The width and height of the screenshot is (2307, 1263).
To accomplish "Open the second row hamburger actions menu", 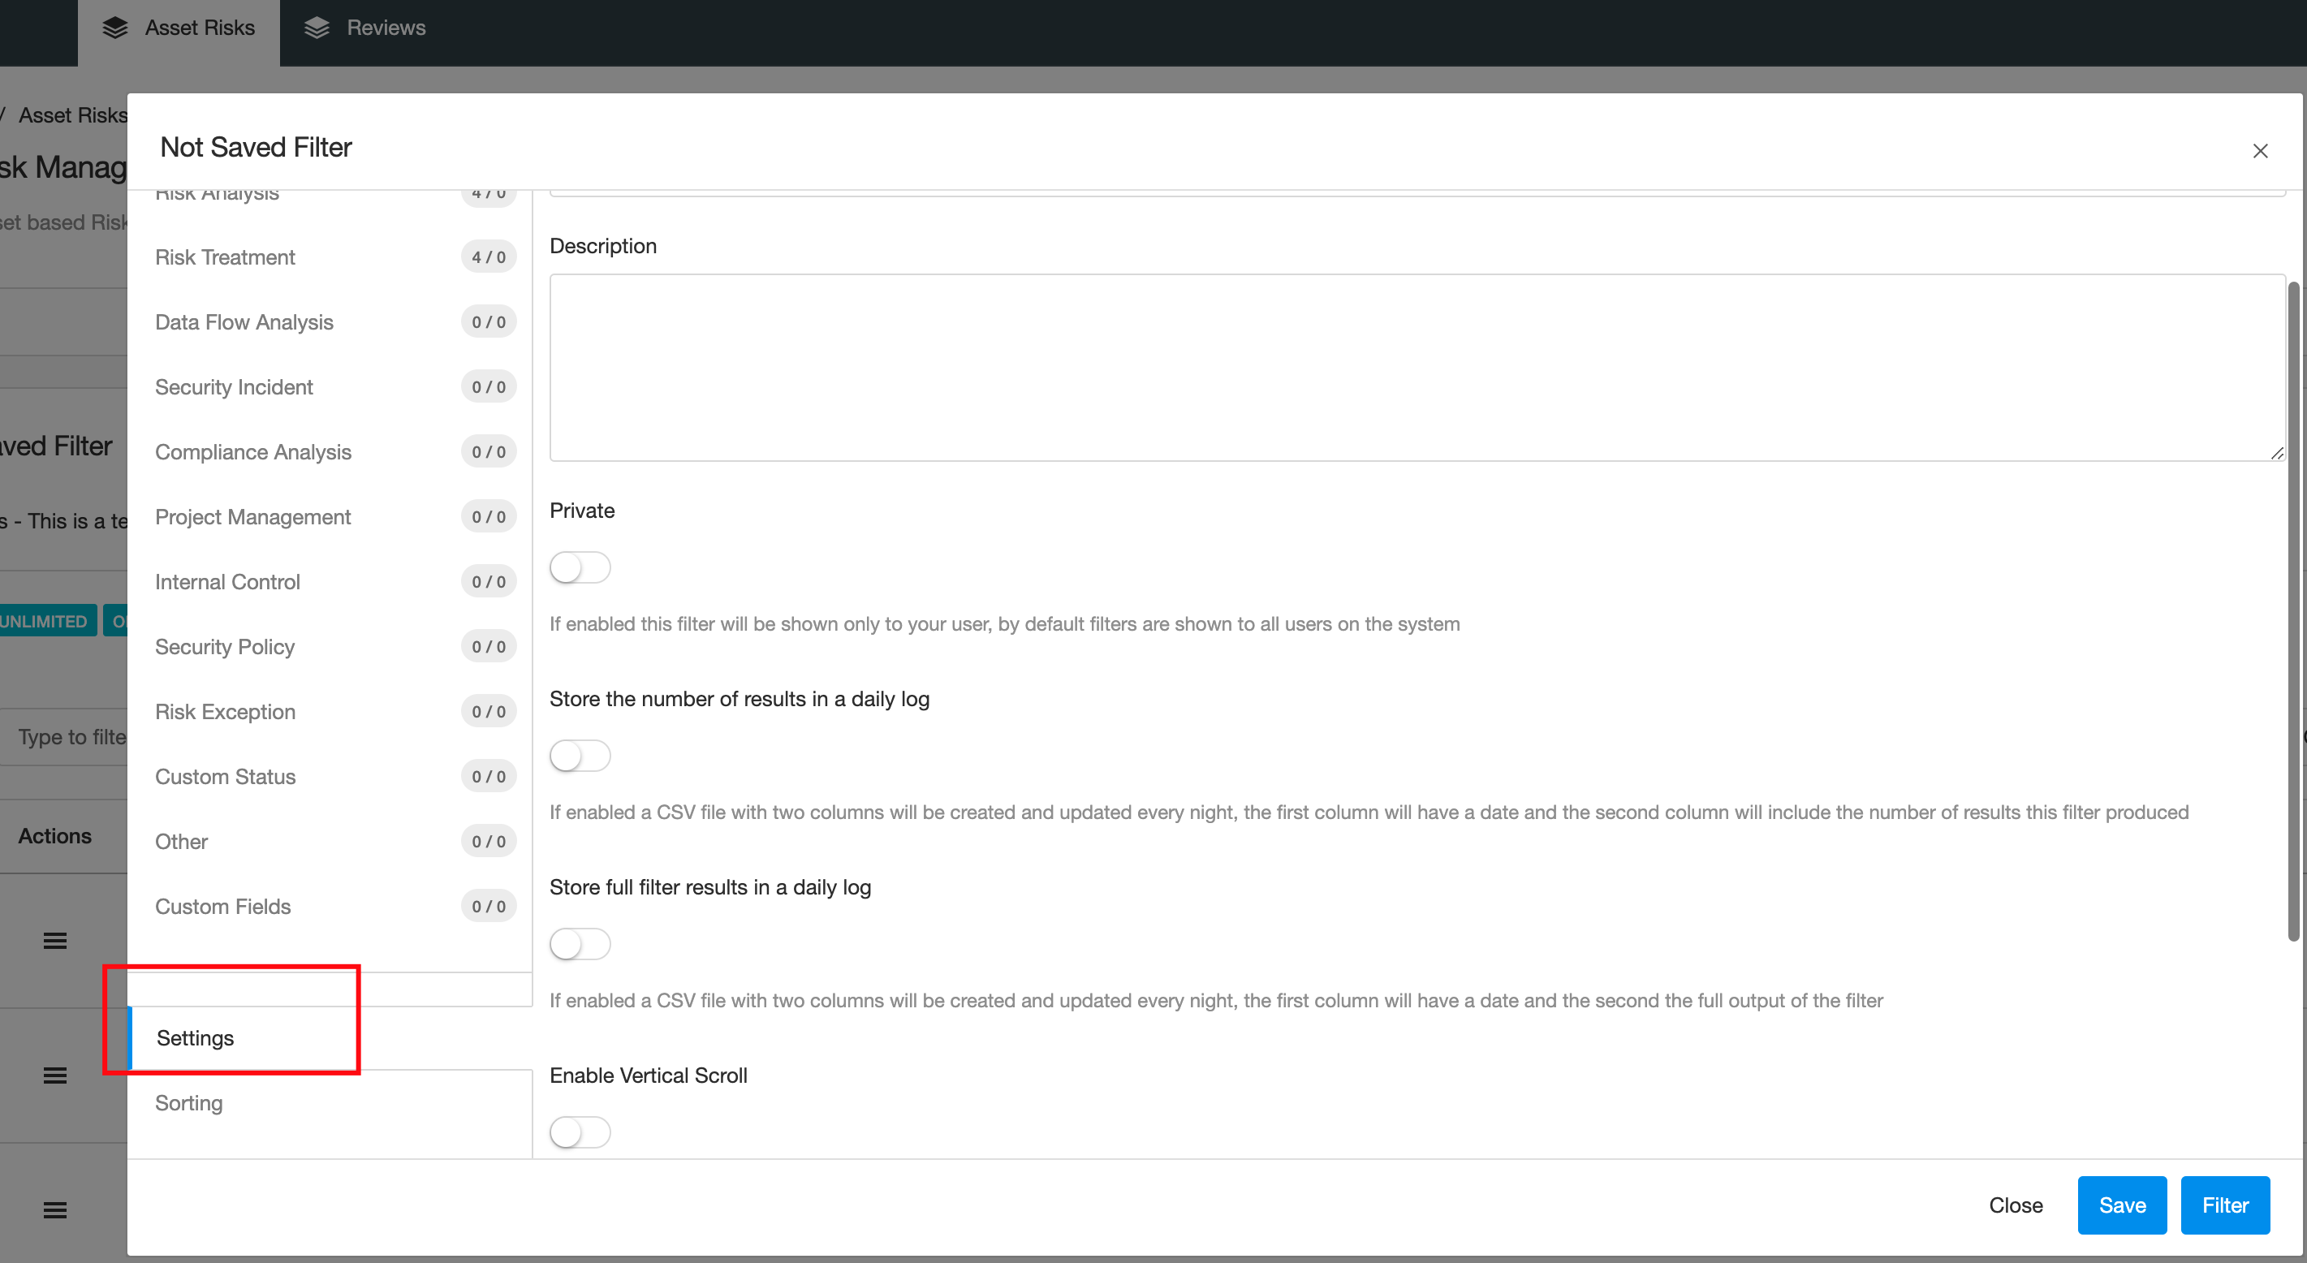I will (55, 1075).
